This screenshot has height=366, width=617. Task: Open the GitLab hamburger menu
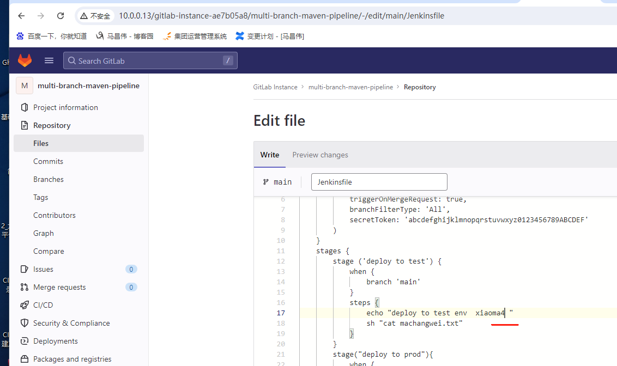click(49, 60)
